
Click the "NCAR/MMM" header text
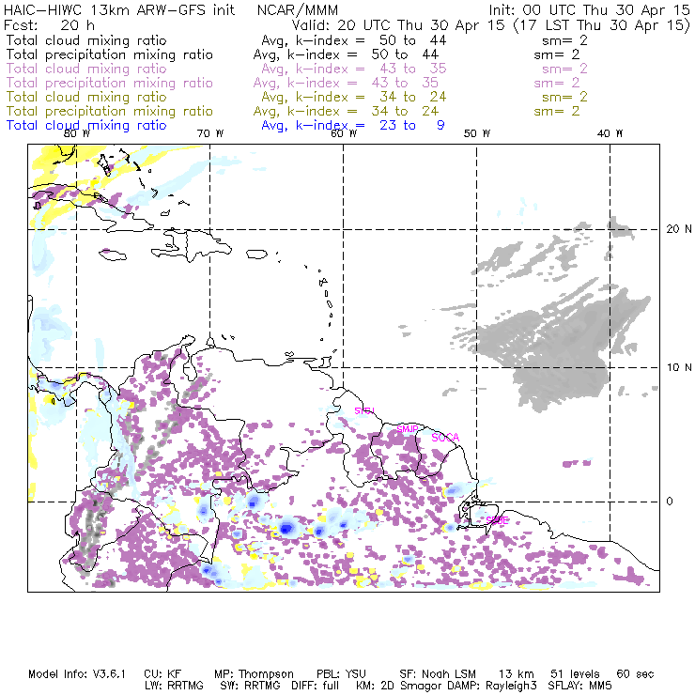[298, 10]
